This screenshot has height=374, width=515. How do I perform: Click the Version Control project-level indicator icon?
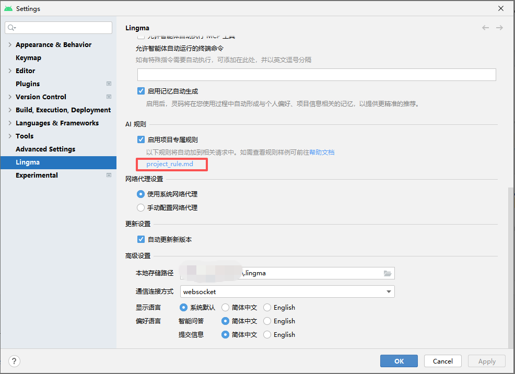click(109, 97)
